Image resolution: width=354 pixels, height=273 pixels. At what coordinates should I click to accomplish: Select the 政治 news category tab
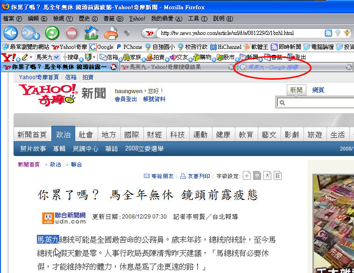click(63, 135)
